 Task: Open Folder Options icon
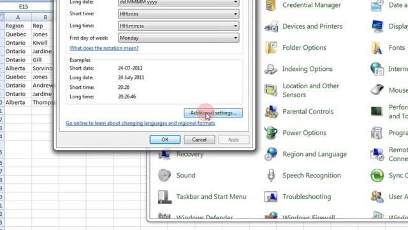tap(271, 48)
